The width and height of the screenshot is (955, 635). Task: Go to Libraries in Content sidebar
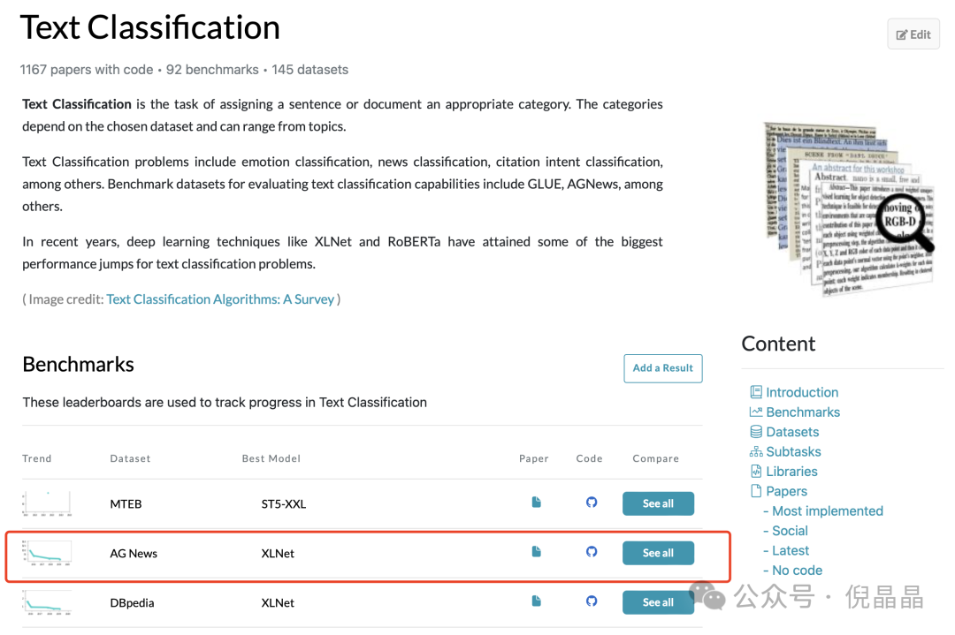click(x=791, y=472)
